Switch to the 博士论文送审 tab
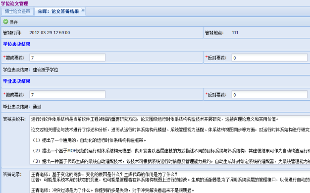This screenshot has height=193, width=310. click(17, 11)
